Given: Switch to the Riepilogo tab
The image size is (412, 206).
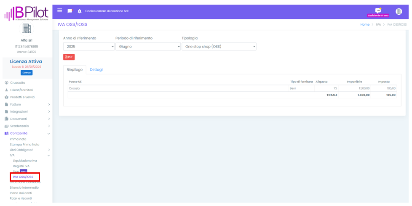Looking at the screenshot, I should 75,69.
